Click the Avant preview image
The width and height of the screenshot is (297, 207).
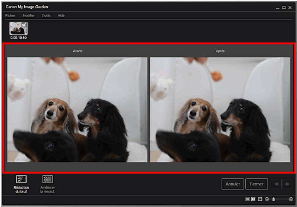point(77,110)
